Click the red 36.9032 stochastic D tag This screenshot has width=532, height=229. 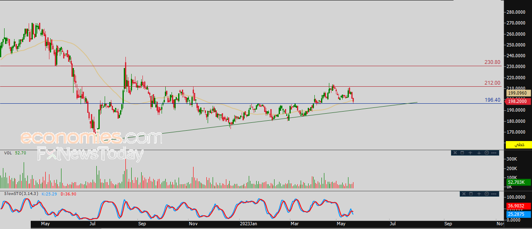(x=518, y=206)
